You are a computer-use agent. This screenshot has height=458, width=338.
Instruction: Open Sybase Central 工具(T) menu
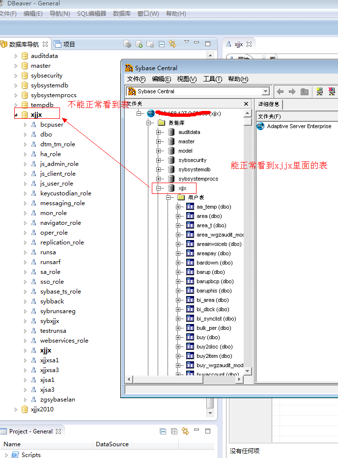(213, 79)
